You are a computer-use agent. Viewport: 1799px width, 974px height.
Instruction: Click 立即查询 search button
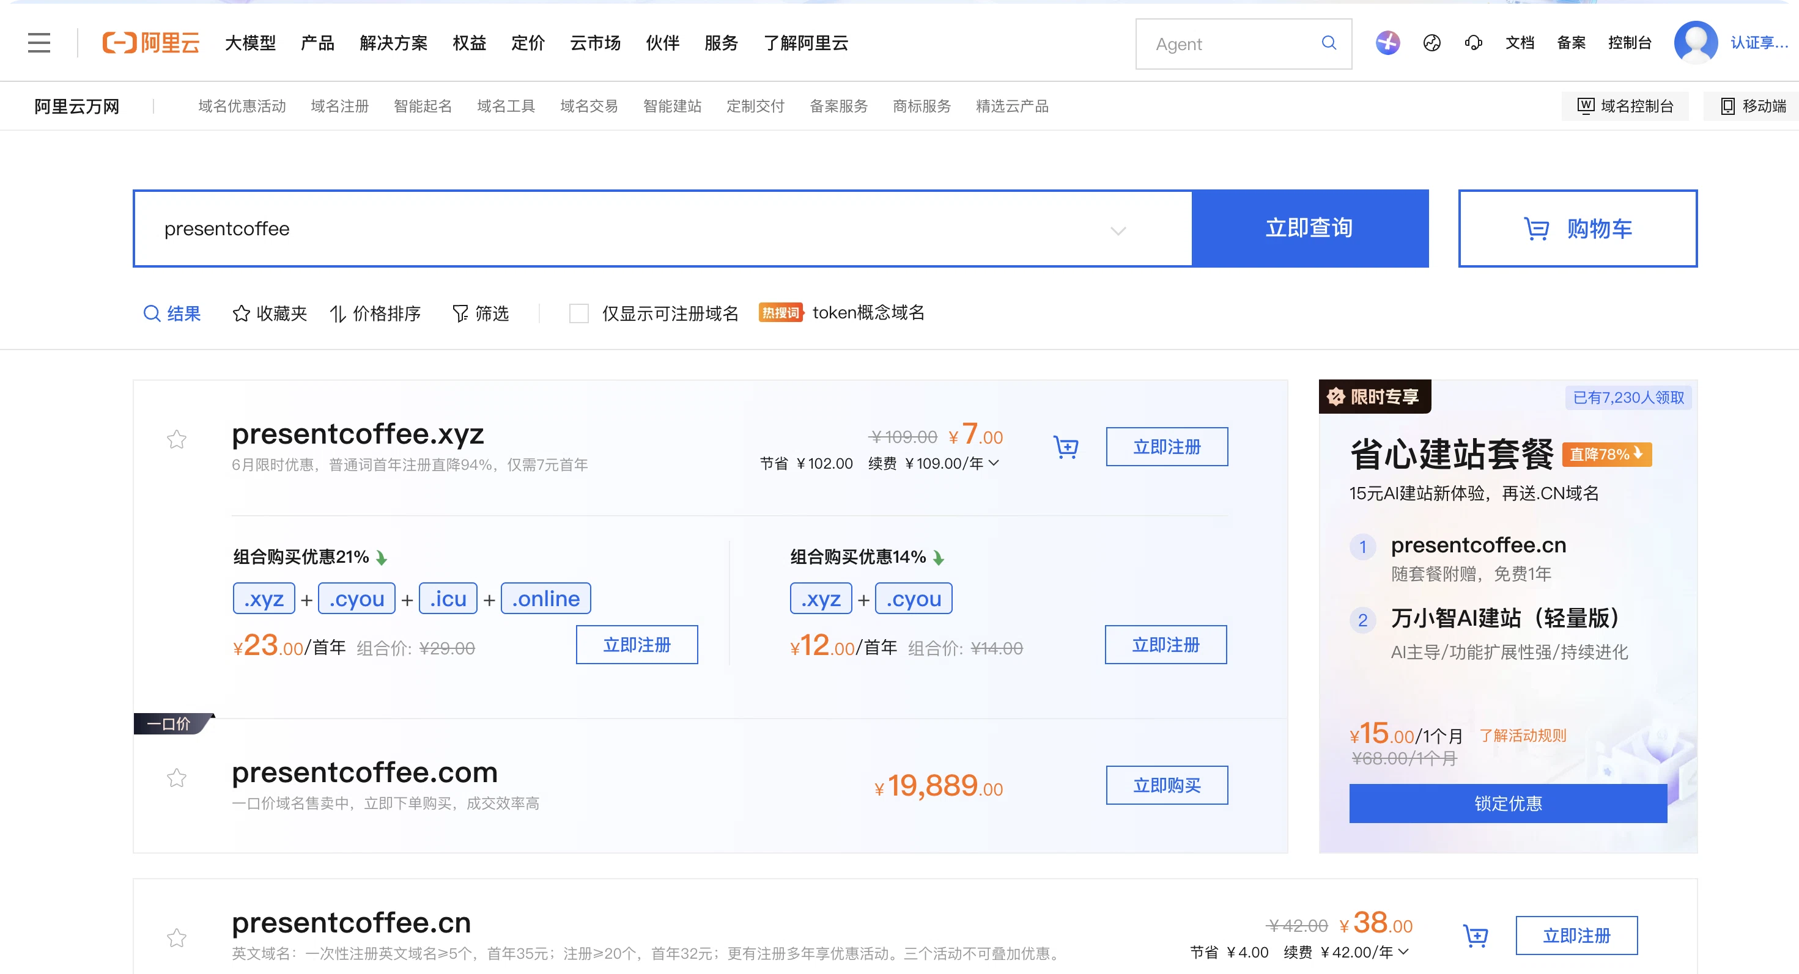pos(1309,228)
